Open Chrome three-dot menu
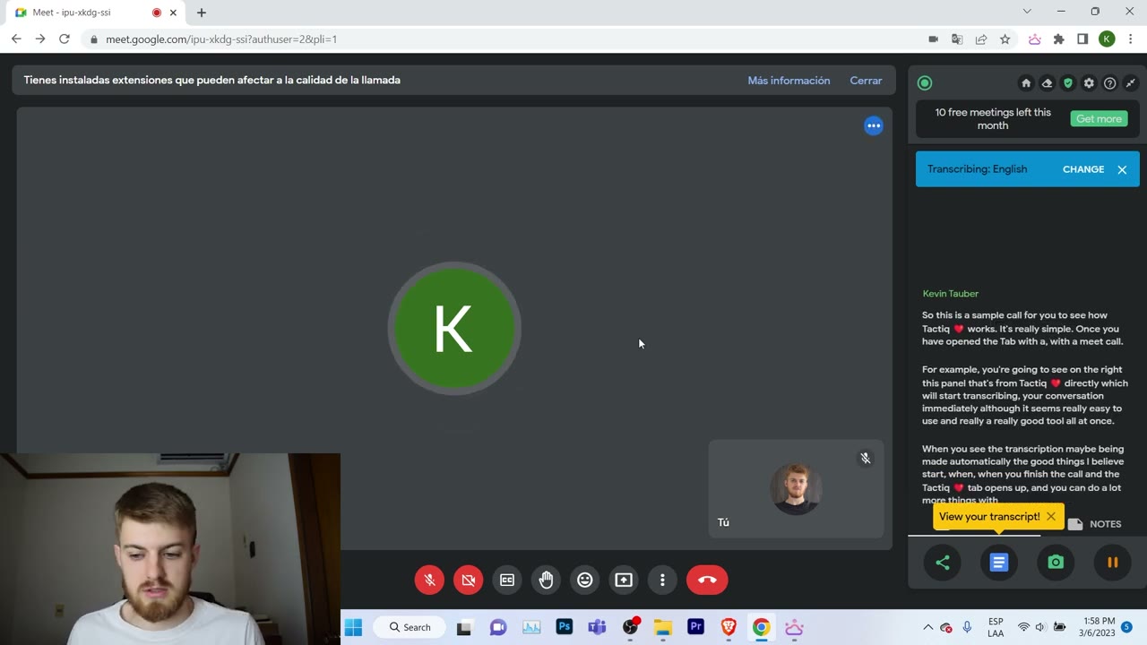 [x=1130, y=39]
